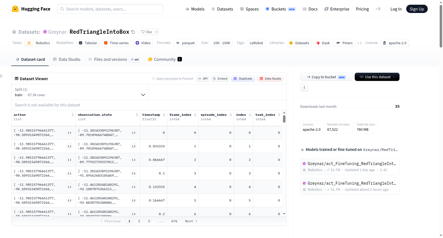Image resolution: width=443 pixels, height=238 pixels.
Task: Jump to page 676 of the table
Action: (174, 221)
